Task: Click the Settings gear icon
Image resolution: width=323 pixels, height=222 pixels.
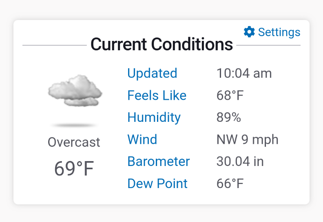Action: click(249, 32)
